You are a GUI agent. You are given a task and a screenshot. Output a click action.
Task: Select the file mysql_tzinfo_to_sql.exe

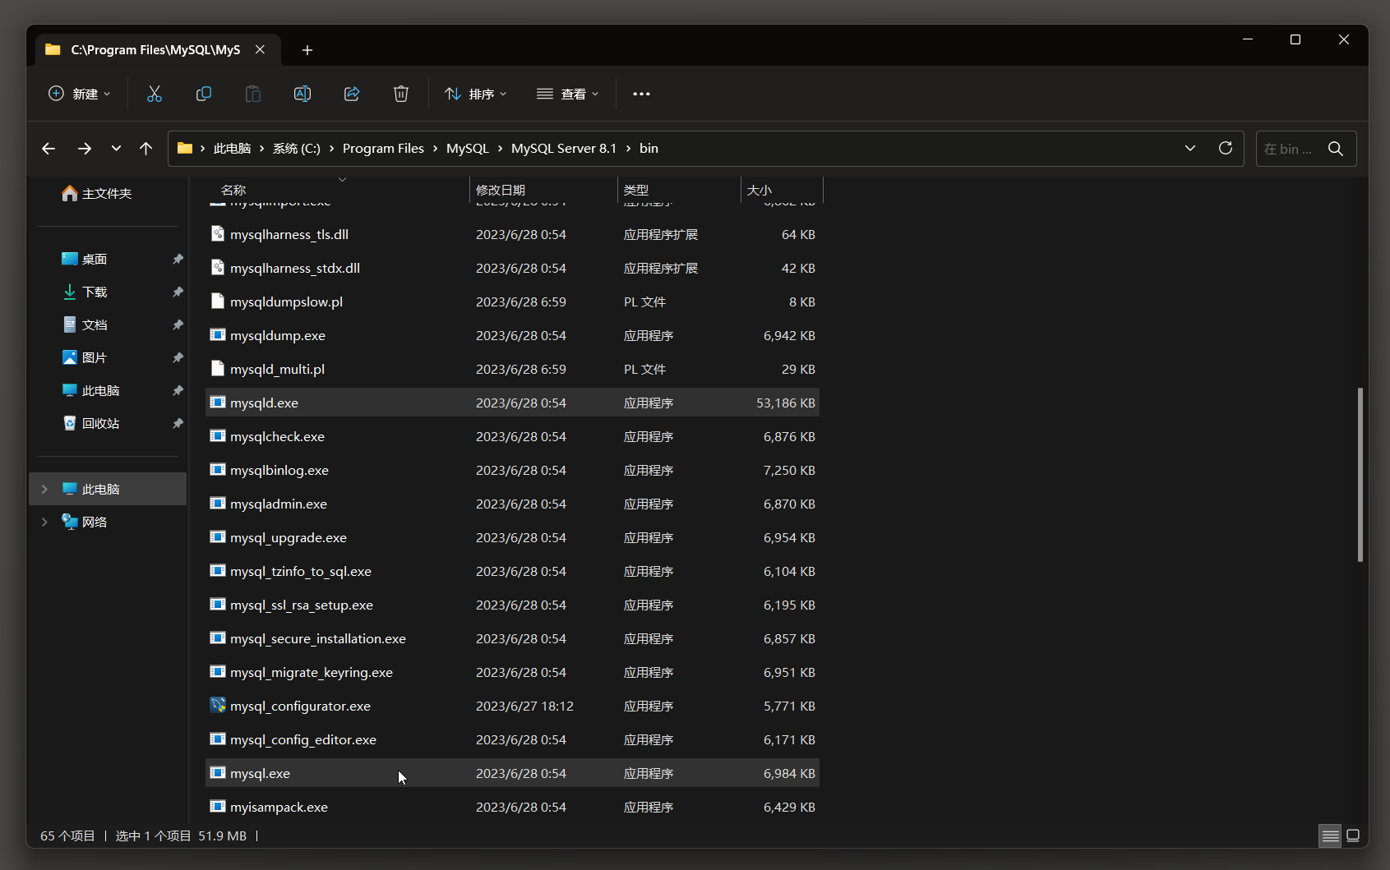[512, 571]
